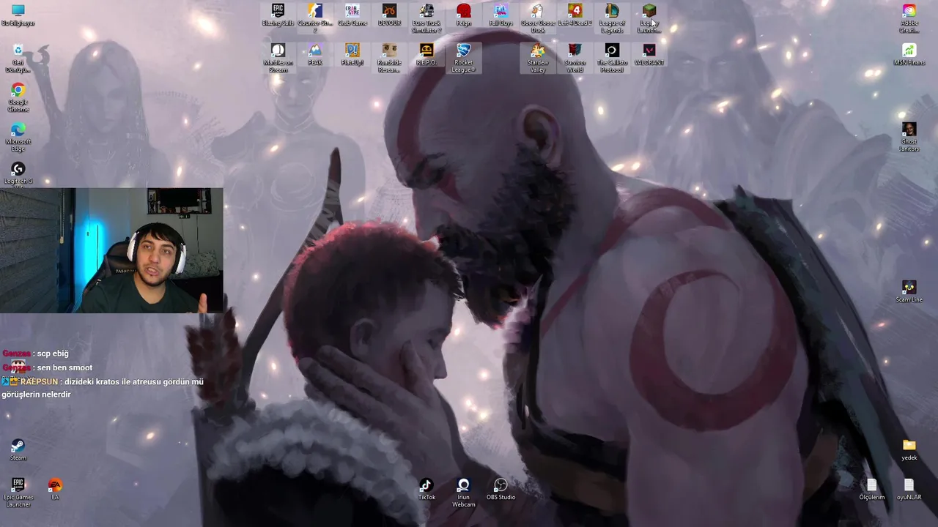Image resolution: width=938 pixels, height=527 pixels.
Task: Open the TikTok desktop shortcut
Action: tap(426, 489)
